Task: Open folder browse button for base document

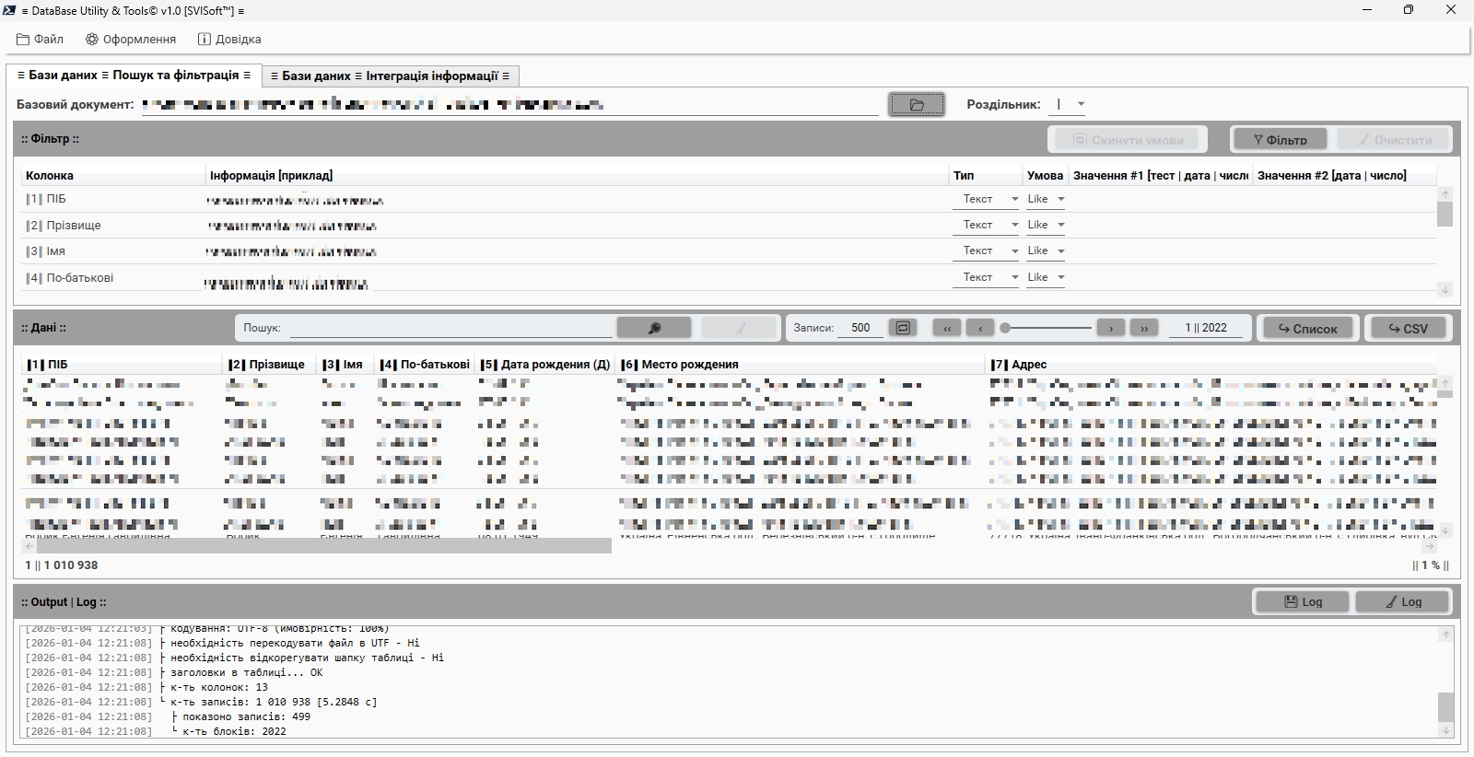Action: point(916,105)
